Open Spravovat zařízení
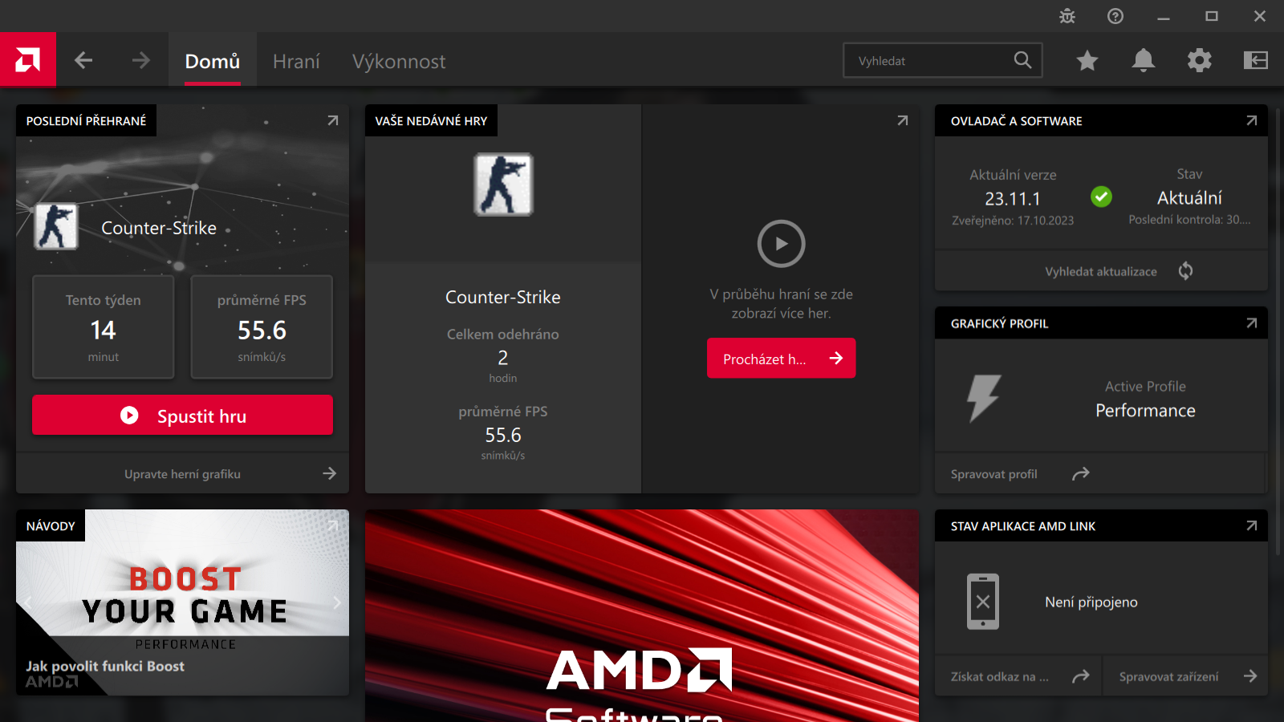The image size is (1284, 722). tap(1169, 677)
